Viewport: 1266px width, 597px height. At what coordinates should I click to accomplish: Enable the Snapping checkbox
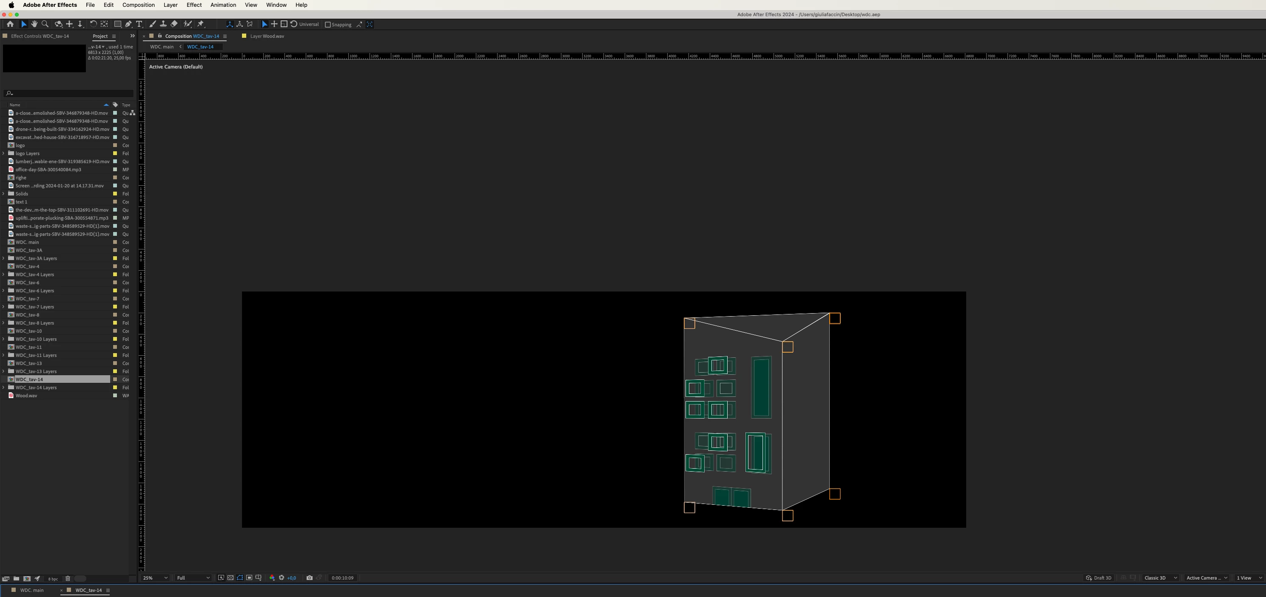tap(328, 25)
